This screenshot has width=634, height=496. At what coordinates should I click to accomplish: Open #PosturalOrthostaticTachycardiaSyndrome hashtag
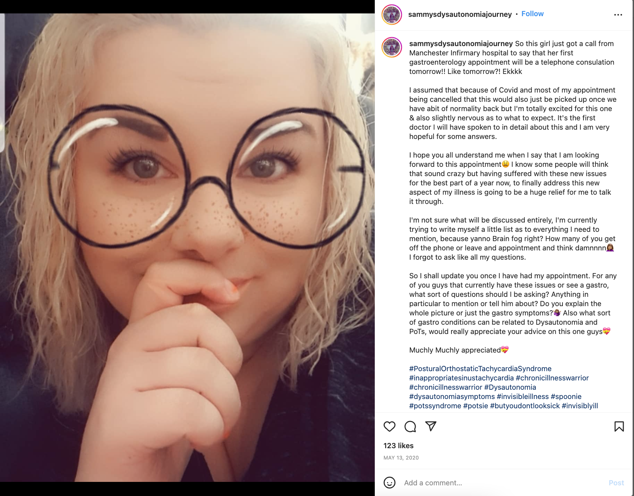480,369
